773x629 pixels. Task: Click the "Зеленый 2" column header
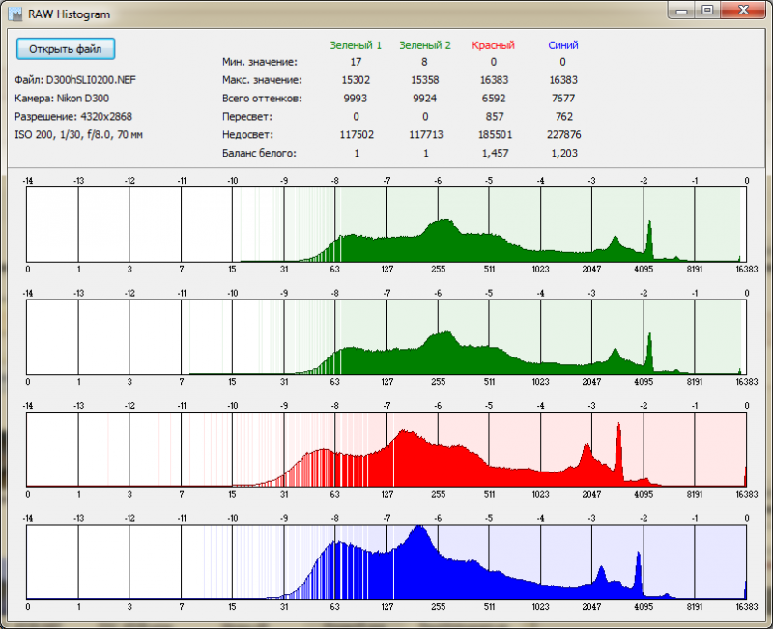[425, 45]
